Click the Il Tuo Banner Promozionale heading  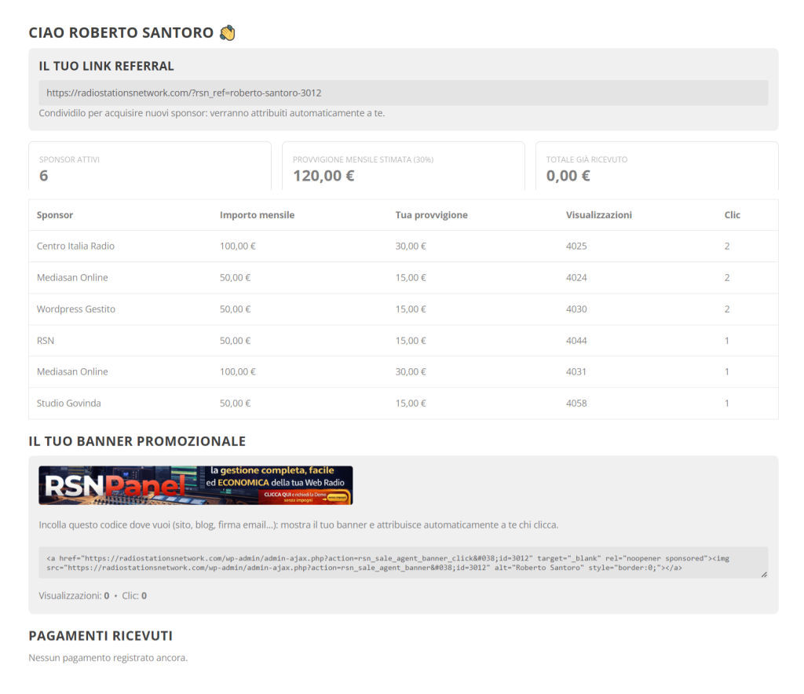point(137,441)
